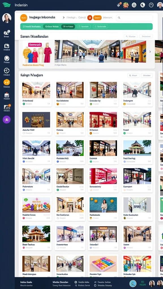Image resolution: width=163 pixels, height=289 pixels.
Task: Select the orange round sidebar icon
Action: click(x=7, y=82)
